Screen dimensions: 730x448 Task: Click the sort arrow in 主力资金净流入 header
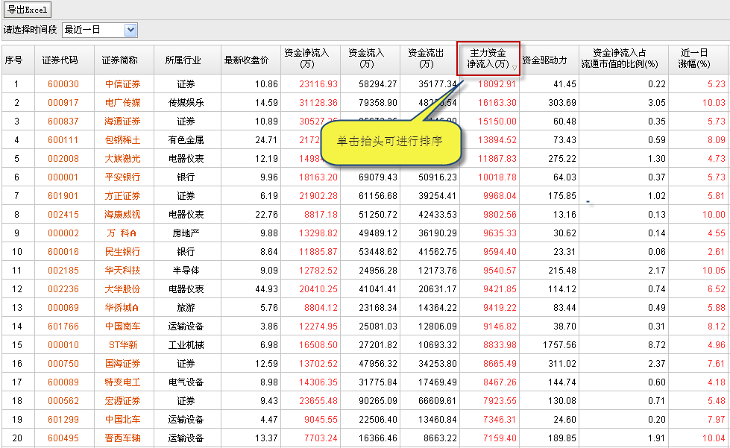click(515, 67)
